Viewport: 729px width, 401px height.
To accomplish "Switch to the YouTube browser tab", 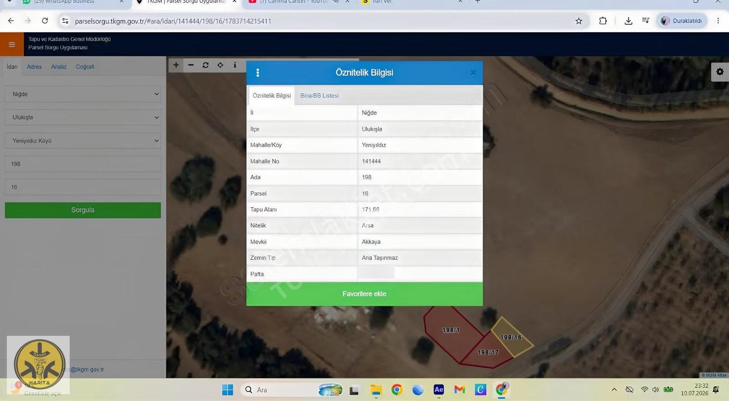I will coord(299,2).
